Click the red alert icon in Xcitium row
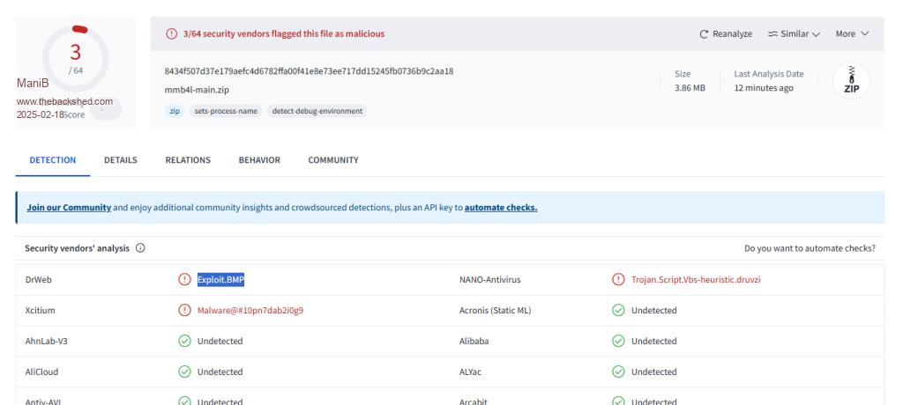The height and width of the screenshot is (405, 903). click(x=184, y=311)
